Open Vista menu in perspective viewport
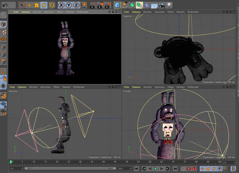 click(x=16, y=12)
